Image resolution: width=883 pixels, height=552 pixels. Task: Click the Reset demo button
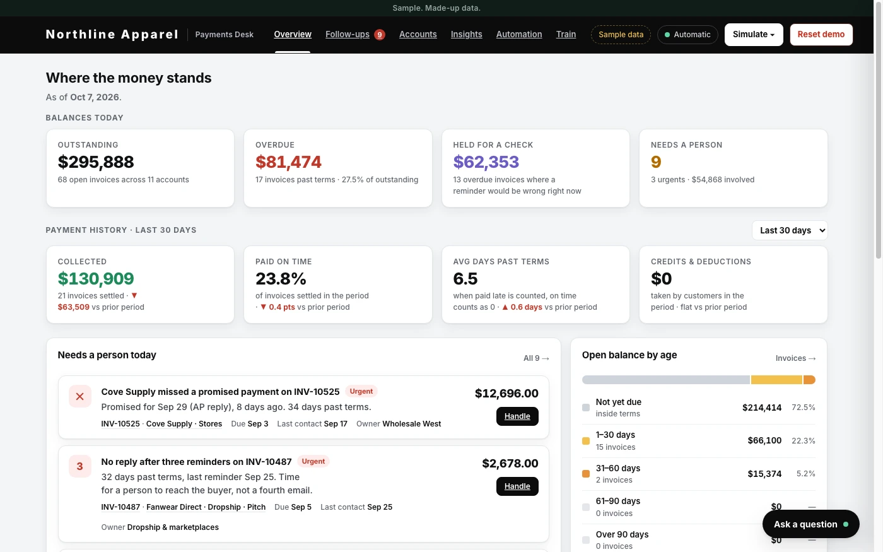(821, 35)
